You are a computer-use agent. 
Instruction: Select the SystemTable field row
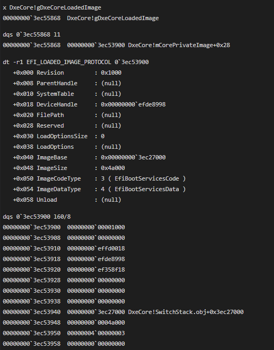(x=67, y=94)
